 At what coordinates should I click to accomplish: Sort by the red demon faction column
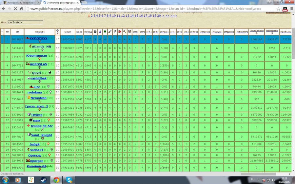point(120,32)
